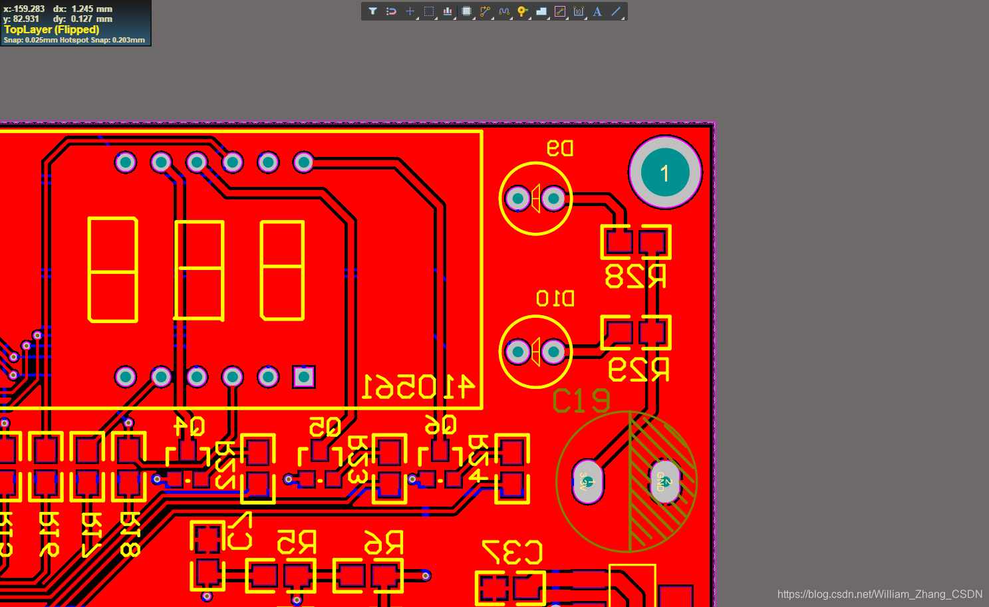Select D9's left round pad
Image resolution: width=989 pixels, height=607 pixels.
click(x=517, y=198)
